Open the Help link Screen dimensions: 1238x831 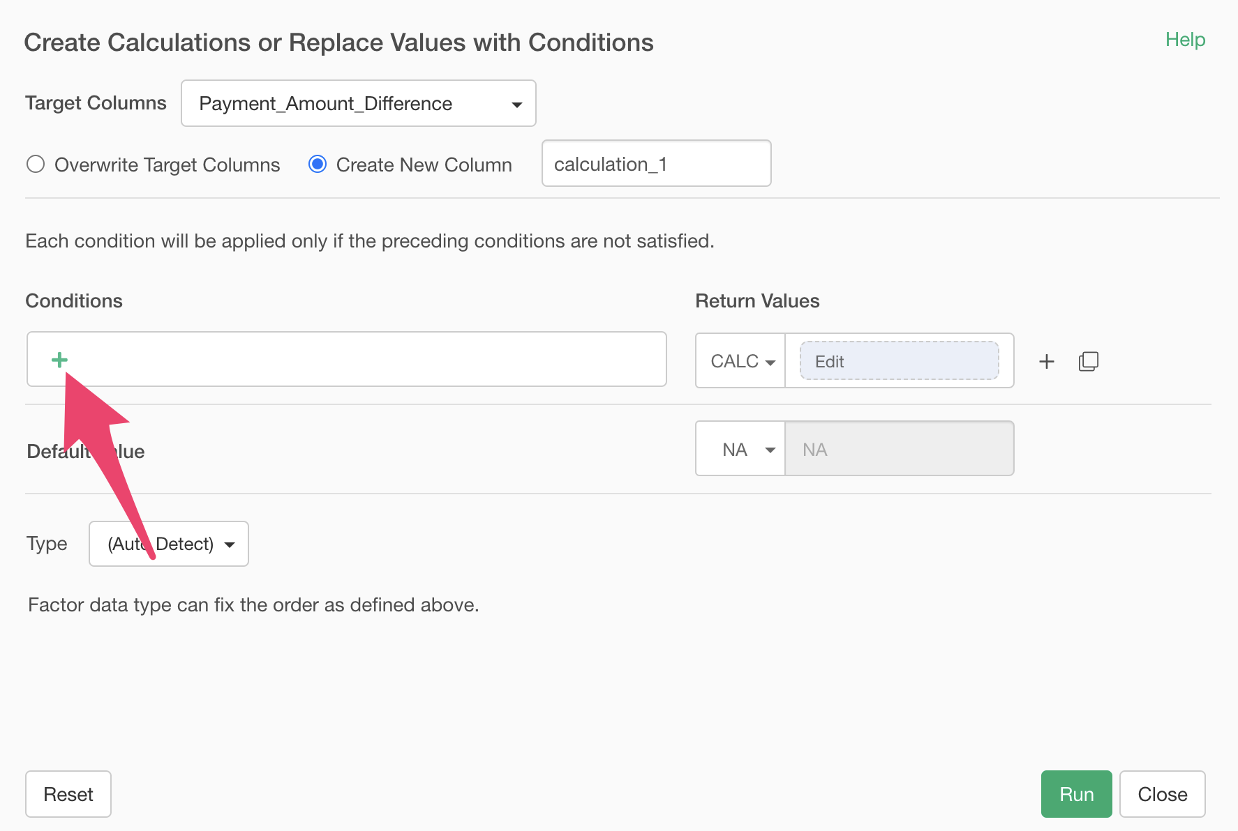pyautogui.click(x=1184, y=40)
